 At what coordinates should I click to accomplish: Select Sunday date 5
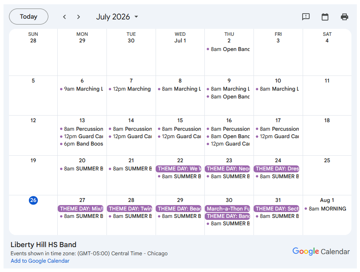click(x=33, y=81)
